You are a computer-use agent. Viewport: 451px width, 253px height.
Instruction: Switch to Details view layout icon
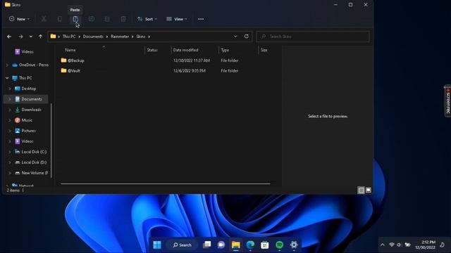point(361,190)
